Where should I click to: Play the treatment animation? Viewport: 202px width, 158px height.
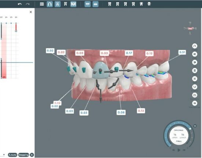pyautogui.click(x=179, y=150)
